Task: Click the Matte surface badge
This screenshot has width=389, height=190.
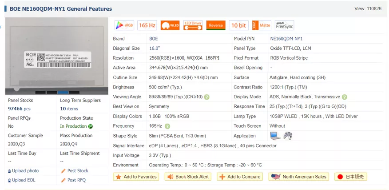Action: click(261, 25)
